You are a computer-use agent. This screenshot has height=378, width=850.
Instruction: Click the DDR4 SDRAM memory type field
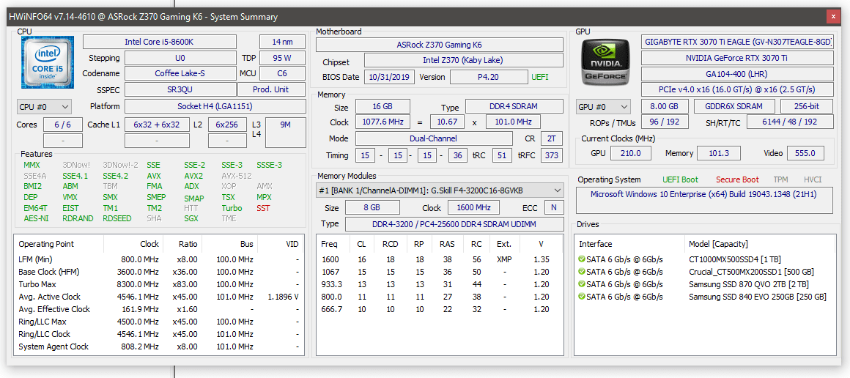tap(514, 106)
